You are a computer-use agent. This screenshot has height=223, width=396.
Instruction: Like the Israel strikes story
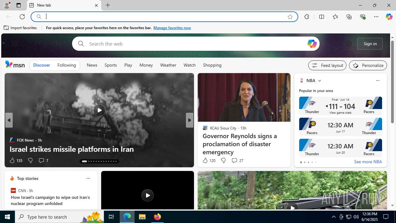click(x=12, y=160)
